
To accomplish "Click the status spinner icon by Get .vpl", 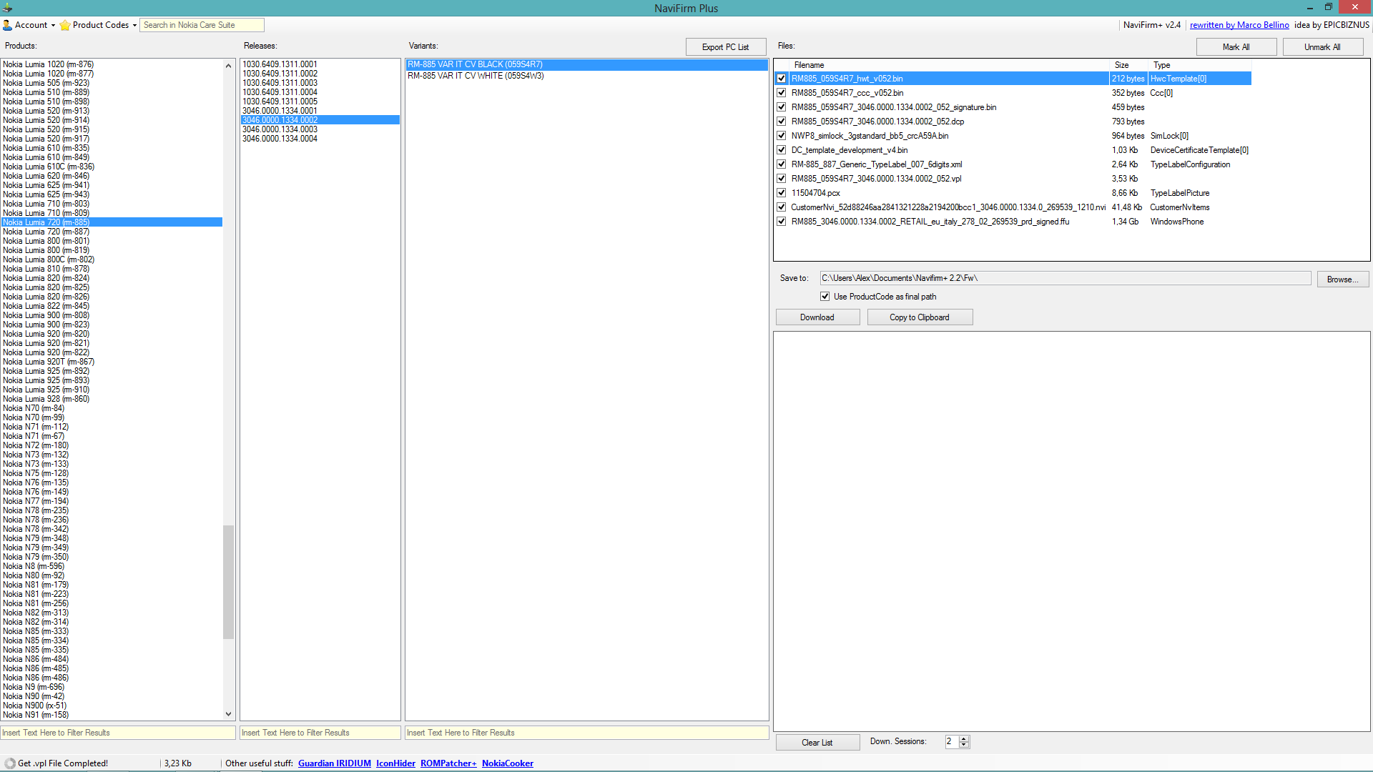I will [x=9, y=763].
